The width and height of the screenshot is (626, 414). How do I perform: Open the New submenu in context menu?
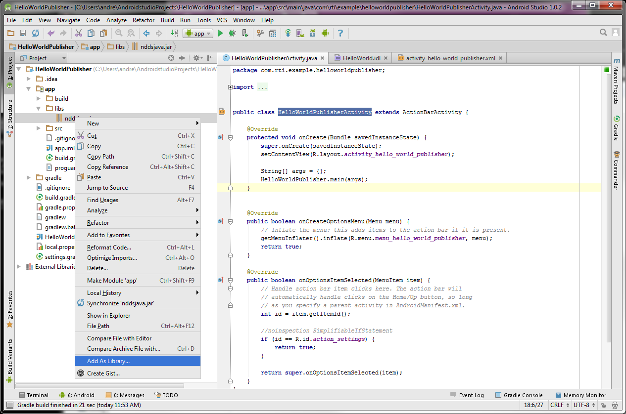(x=138, y=124)
